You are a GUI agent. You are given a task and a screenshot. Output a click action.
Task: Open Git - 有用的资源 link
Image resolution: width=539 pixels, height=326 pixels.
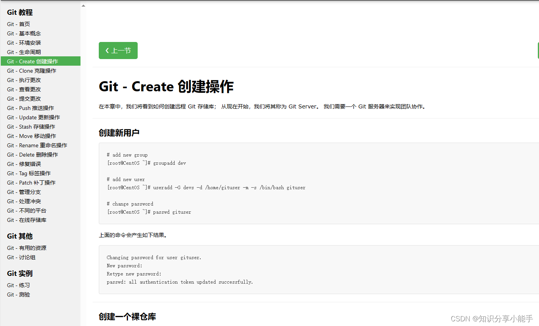pos(26,248)
